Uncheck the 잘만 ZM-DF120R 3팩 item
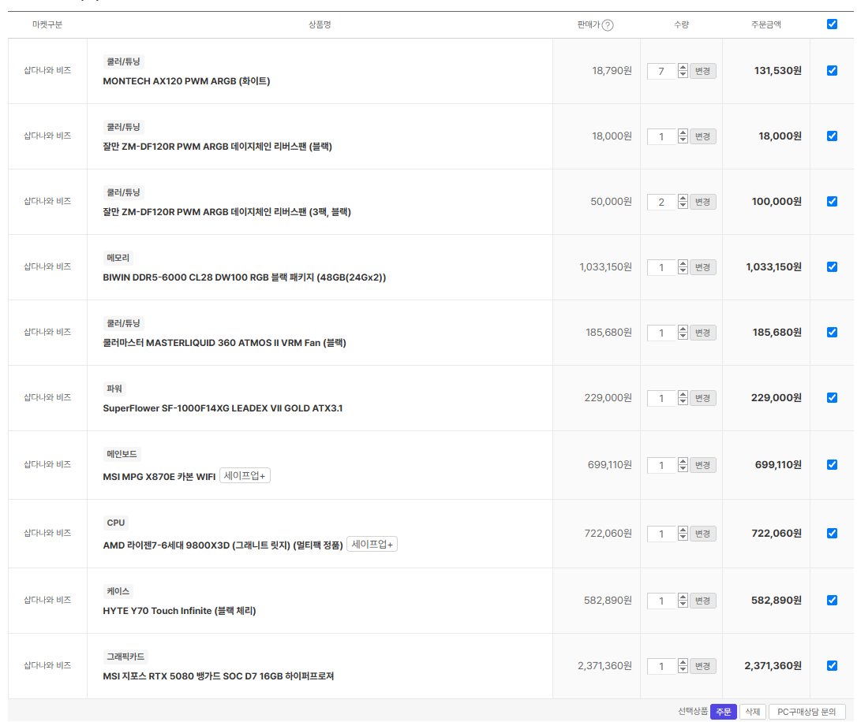This screenshot has width=857, height=722. [x=832, y=201]
